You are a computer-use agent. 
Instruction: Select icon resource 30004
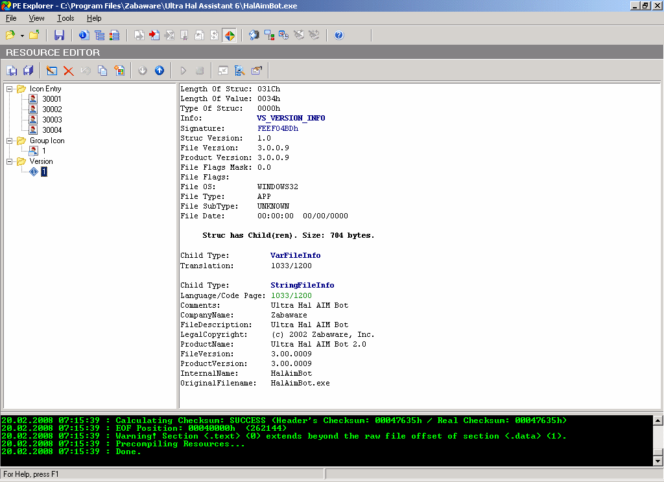(52, 130)
